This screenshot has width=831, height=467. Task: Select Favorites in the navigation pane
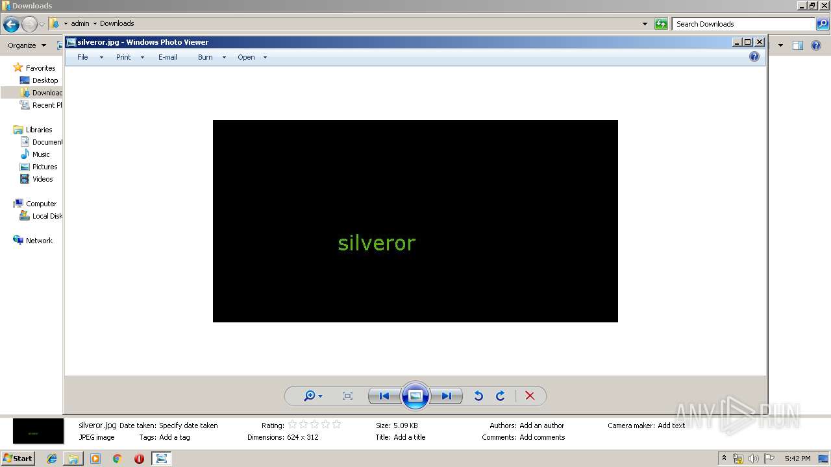(40, 68)
